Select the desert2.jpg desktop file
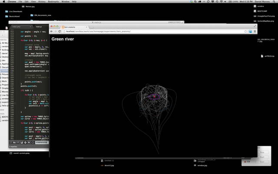The width and height of the screenshot is (278, 174). pos(107,165)
